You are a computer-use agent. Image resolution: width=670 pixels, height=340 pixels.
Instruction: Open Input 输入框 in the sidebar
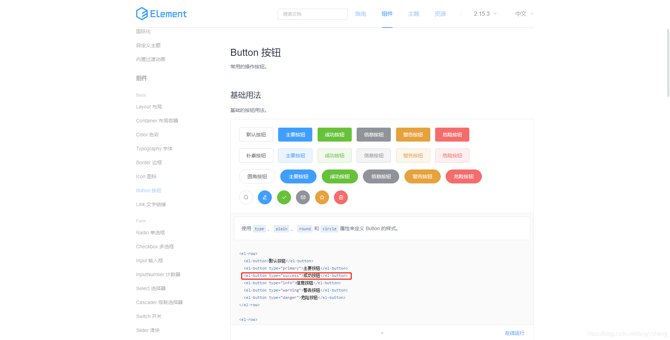[x=150, y=260]
